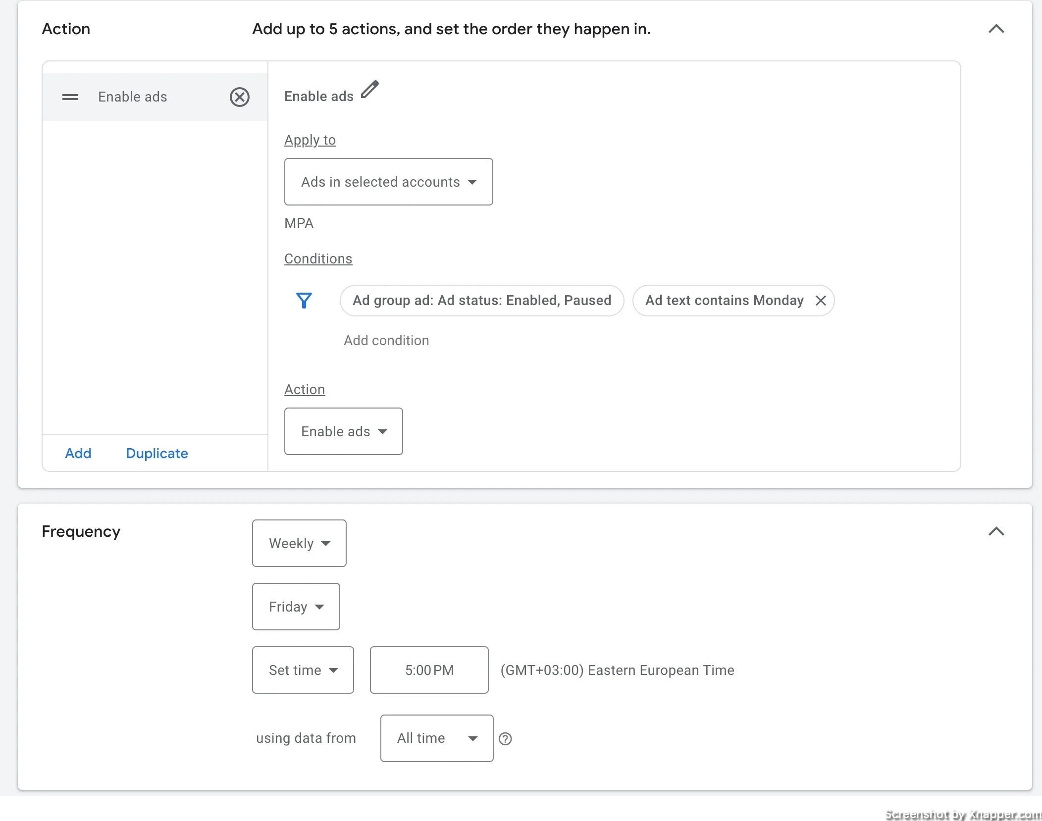Open the Weekly frequency dropdown
The height and width of the screenshot is (821, 1042).
pyautogui.click(x=299, y=543)
